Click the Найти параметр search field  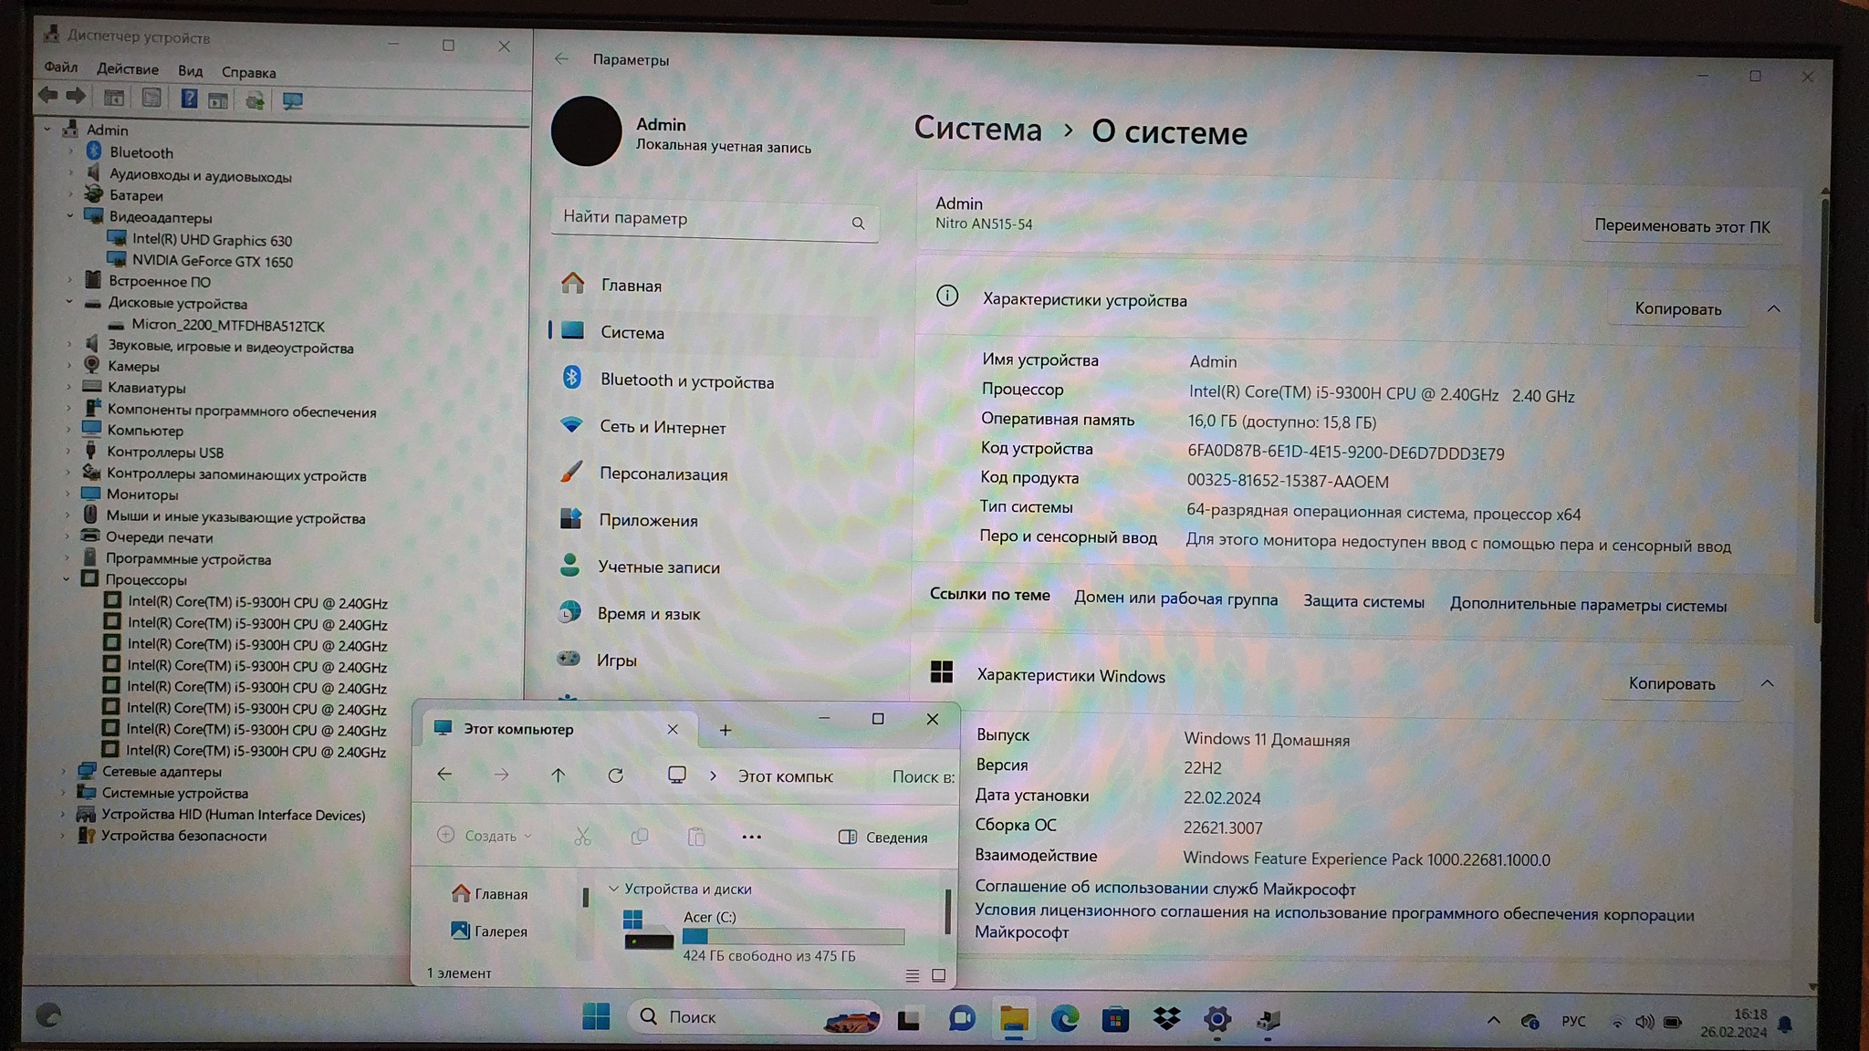coord(703,219)
